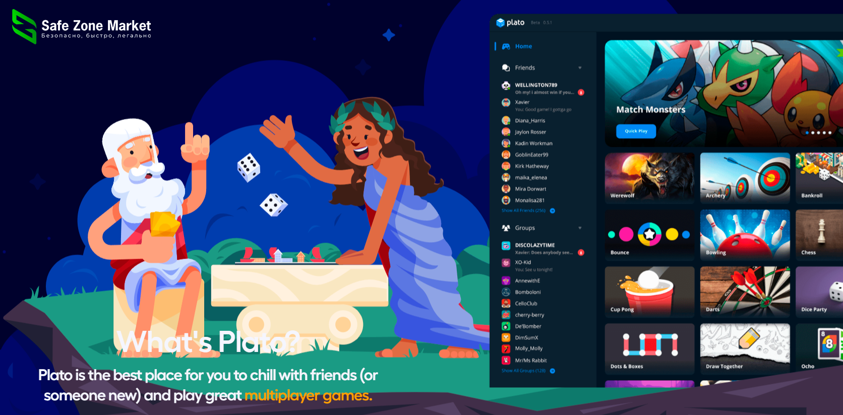Click the Mr/Ms Rabbit group avatar
Viewport: 843px width, 415px height.
(506, 361)
